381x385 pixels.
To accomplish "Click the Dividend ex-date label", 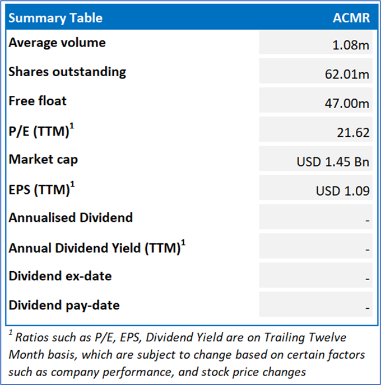I will point(60,276).
